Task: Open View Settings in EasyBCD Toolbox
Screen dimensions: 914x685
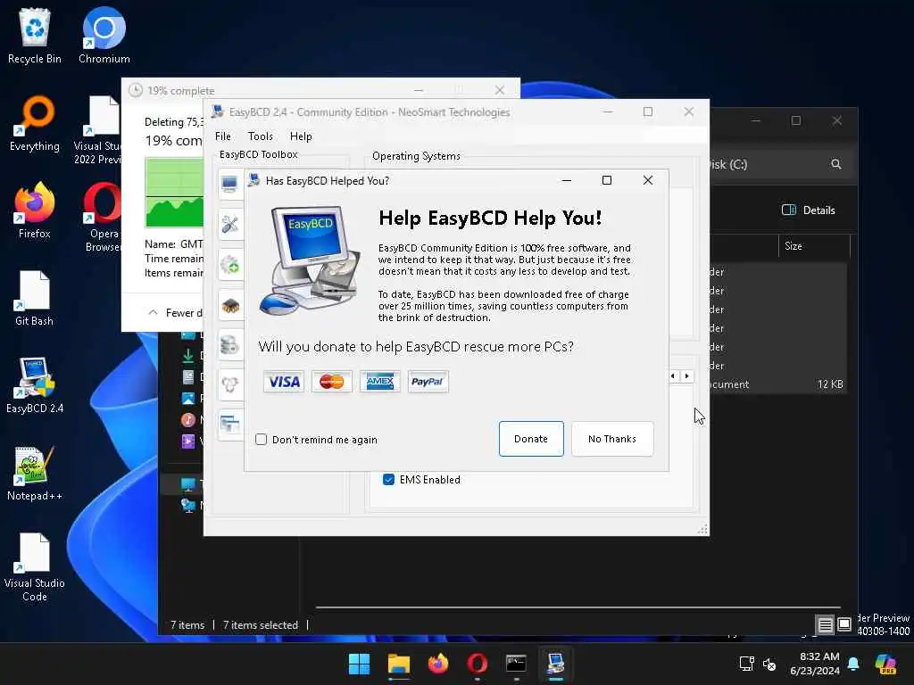Action: point(229,185)
